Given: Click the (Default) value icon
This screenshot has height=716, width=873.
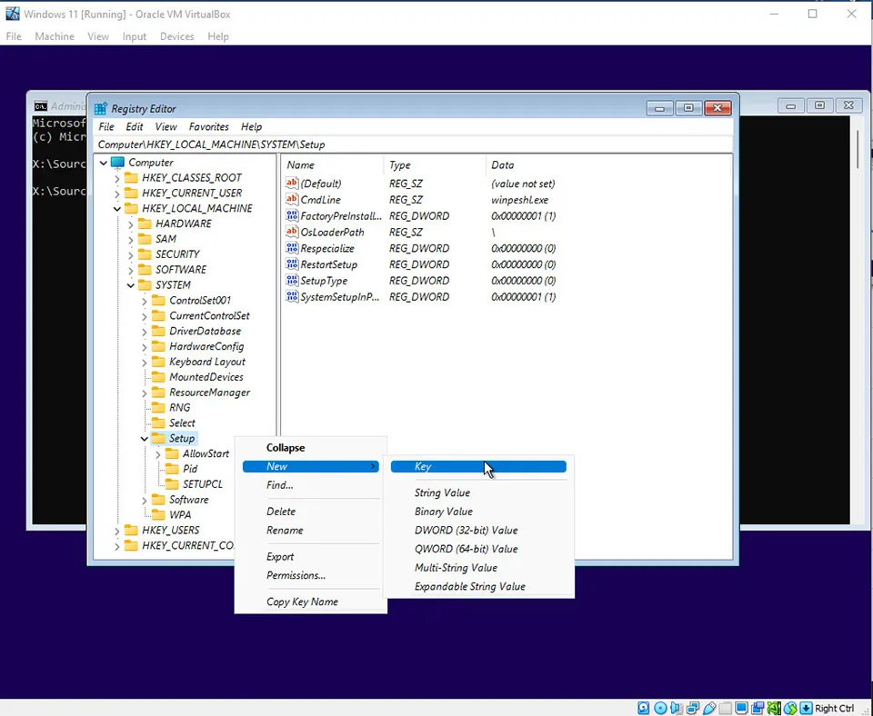Looking at the screenshot, I should coord(292,183).
